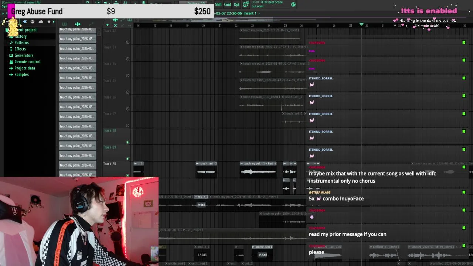
Task: Toggle mute on Track 12
Action: (x=127, y=42)
